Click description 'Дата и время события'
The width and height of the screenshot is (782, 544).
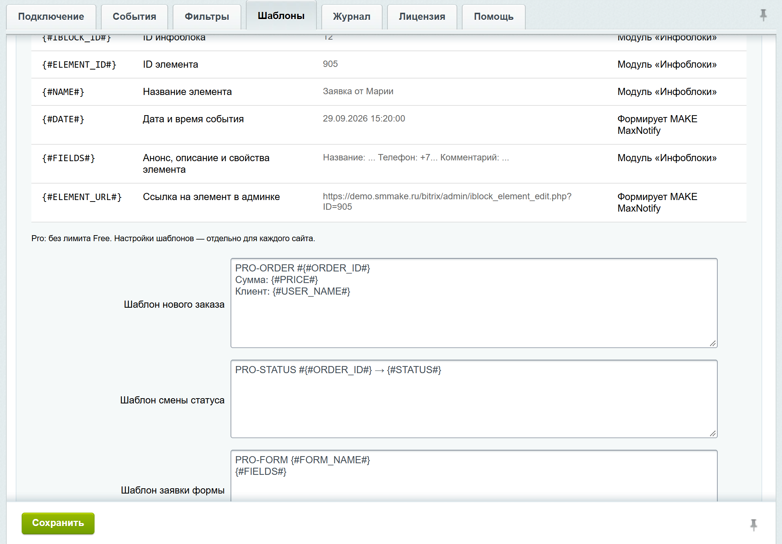[193, 119]
